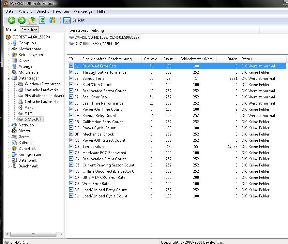Screen dimensions: 288x244
Task: Sort by Schlechtester Wert column header
Action: pyautogui.click(x=196, y=59)
